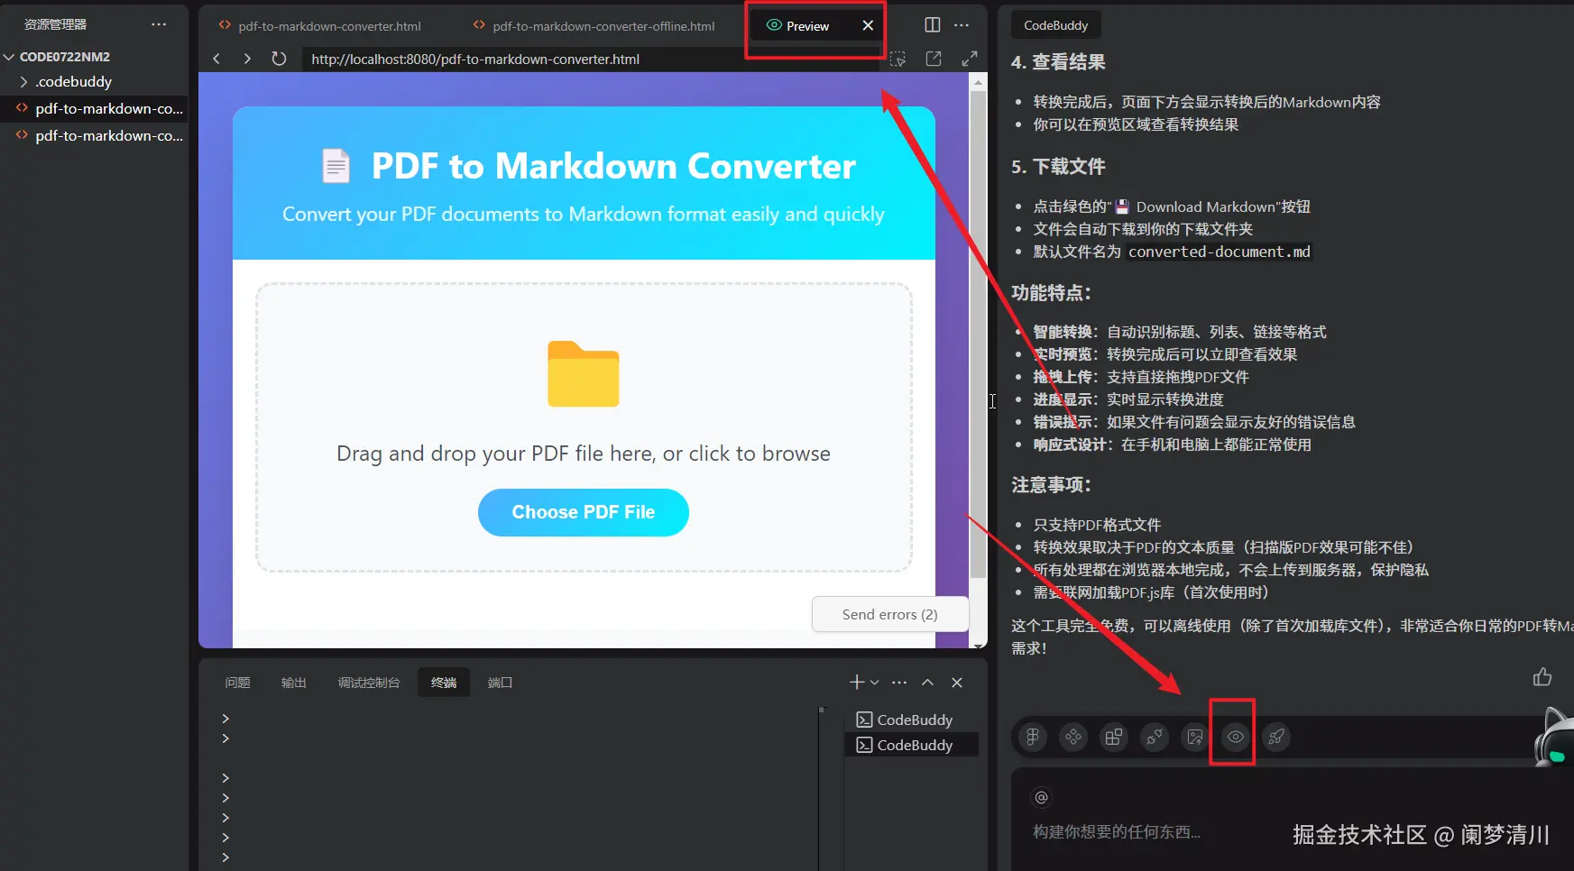Click the eye preview icon in CodeBuddy toolbar
Image resolution: width=1574 pixels, height=871 pixels.
1236,738
